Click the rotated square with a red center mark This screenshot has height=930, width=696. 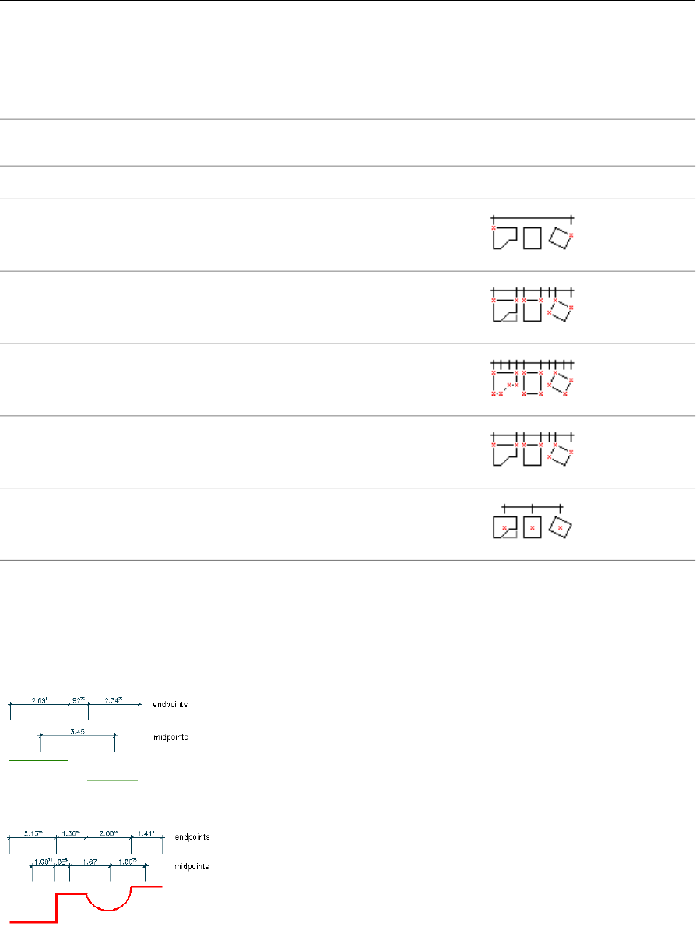560,527
